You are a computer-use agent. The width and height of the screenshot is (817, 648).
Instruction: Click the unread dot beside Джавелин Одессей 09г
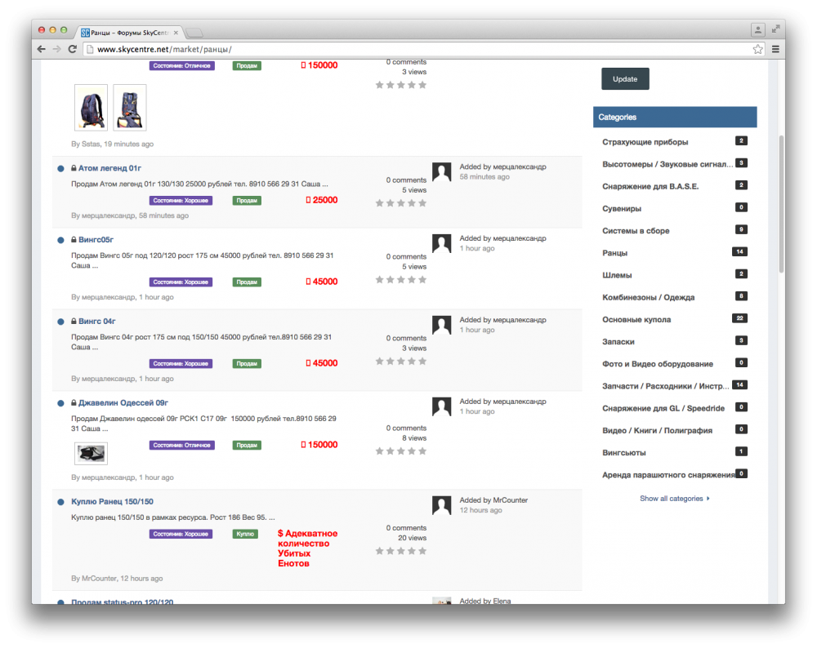point(60,403)
